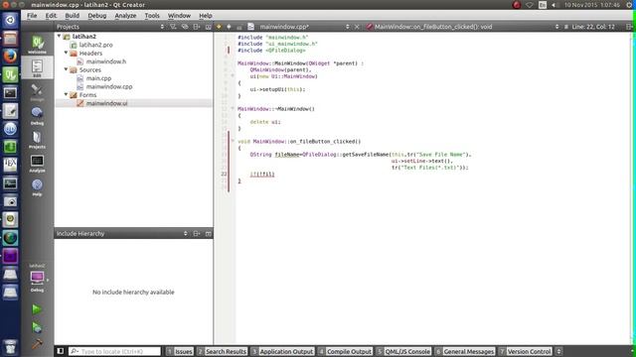Switch to Debug mode
Screen dimensions: 636x357
point(37,116)
